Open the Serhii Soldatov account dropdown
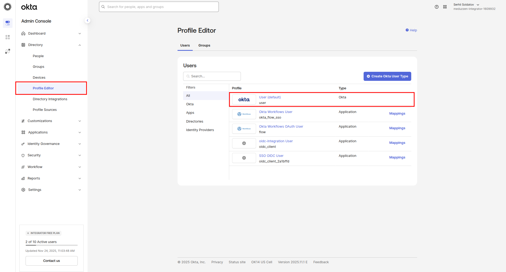 [x=474, y=7]
